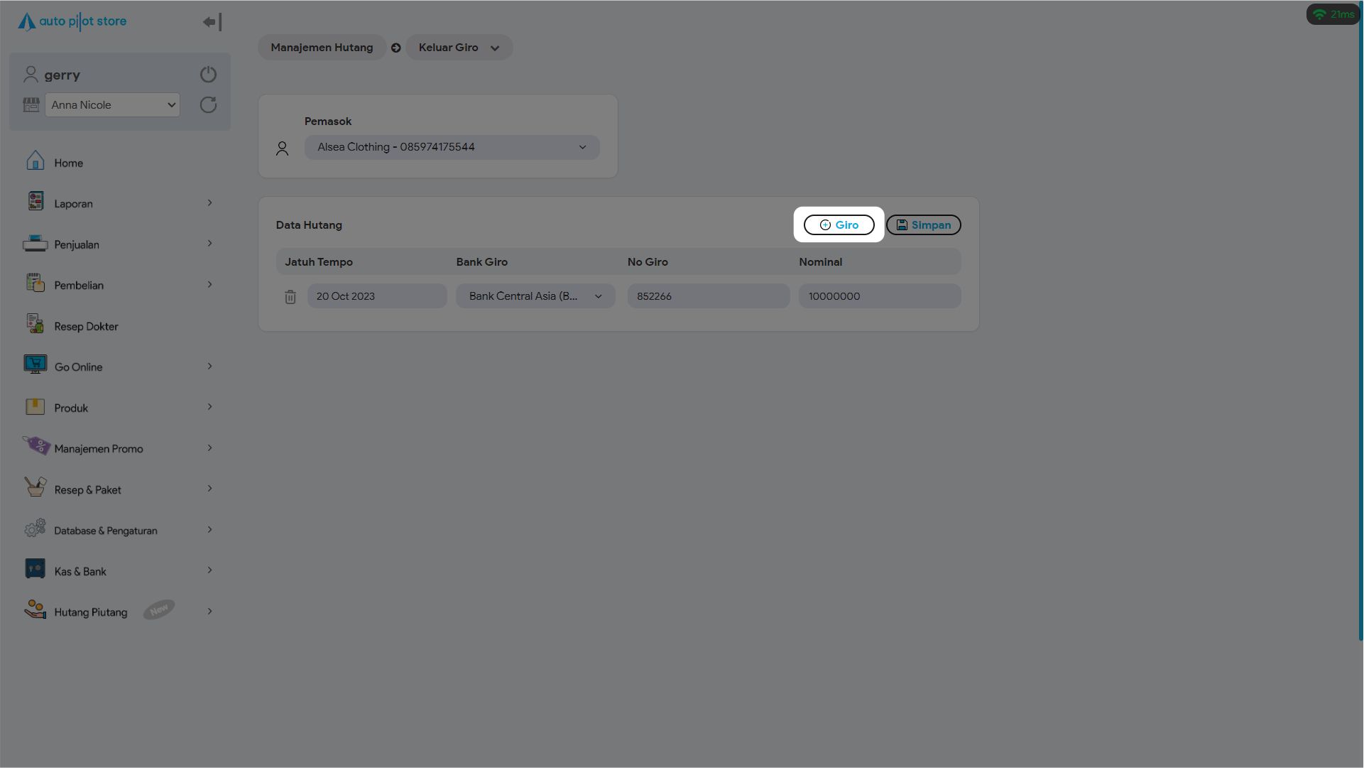Click the Manajemen Hutang breadcrumb
Viewport: 1364px width, 768px height.
pos(322,48)
